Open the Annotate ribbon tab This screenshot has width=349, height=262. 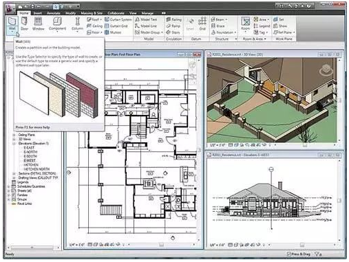click(x=54, y=13)
